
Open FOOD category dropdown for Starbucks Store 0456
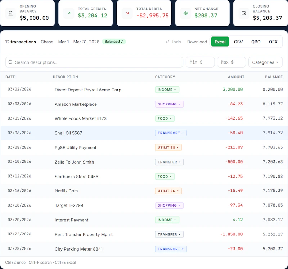point(165,177)
